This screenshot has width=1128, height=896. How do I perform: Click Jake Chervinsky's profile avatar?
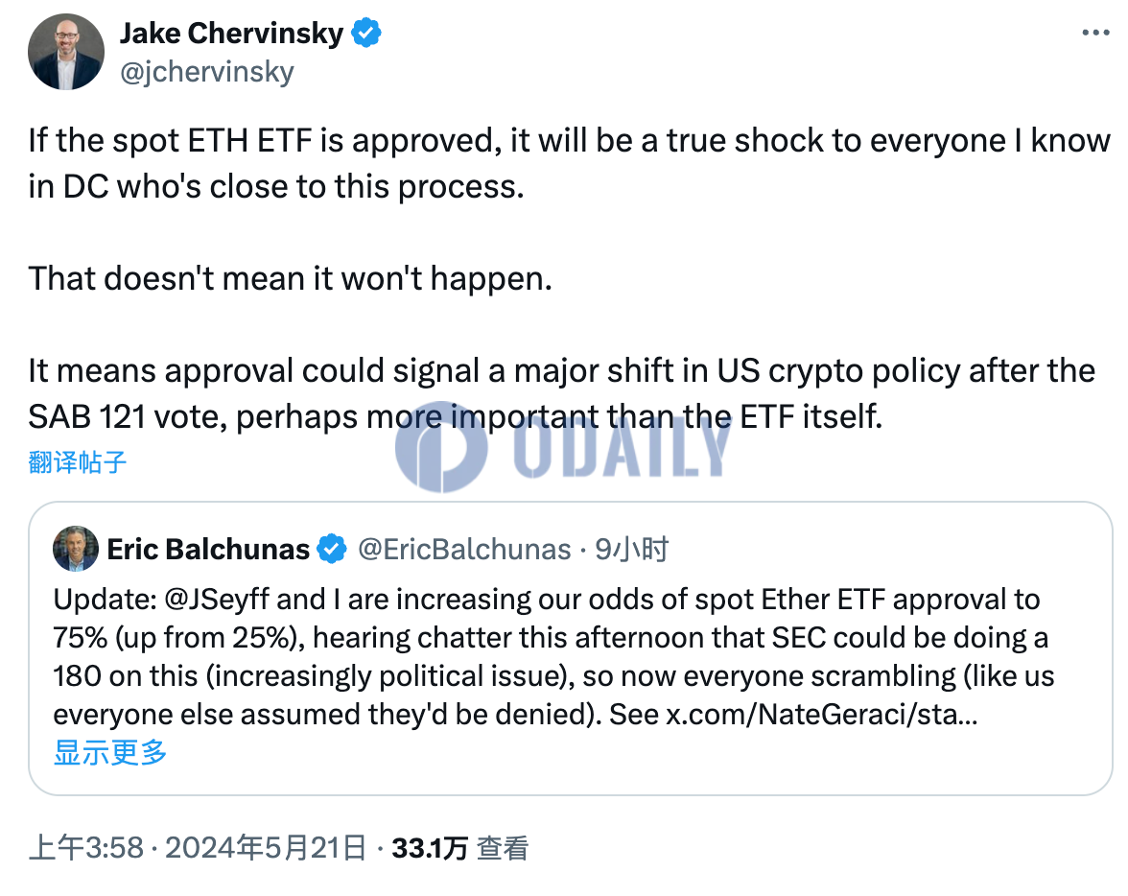(x=65, y=52)
